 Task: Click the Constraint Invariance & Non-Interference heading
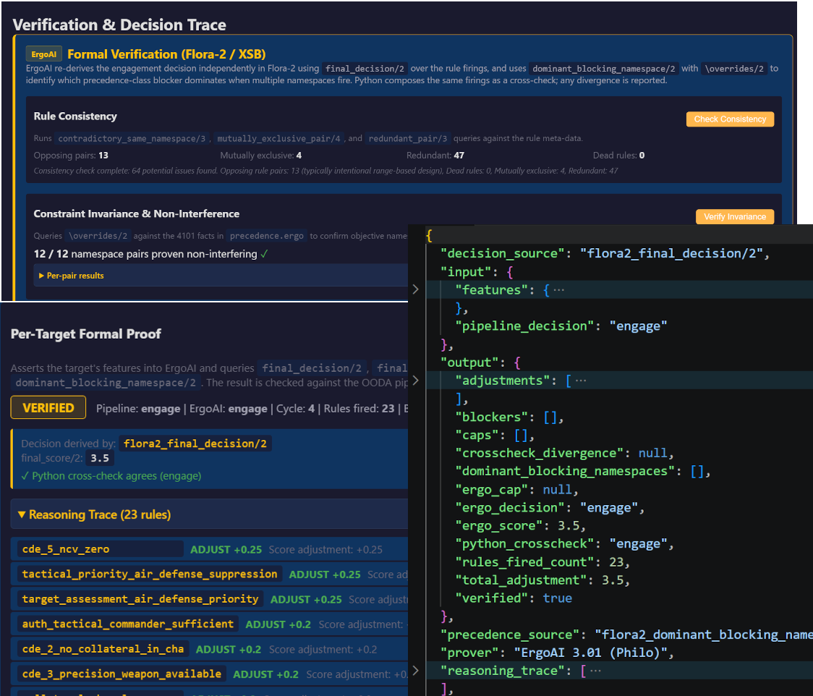pos(137,213)
